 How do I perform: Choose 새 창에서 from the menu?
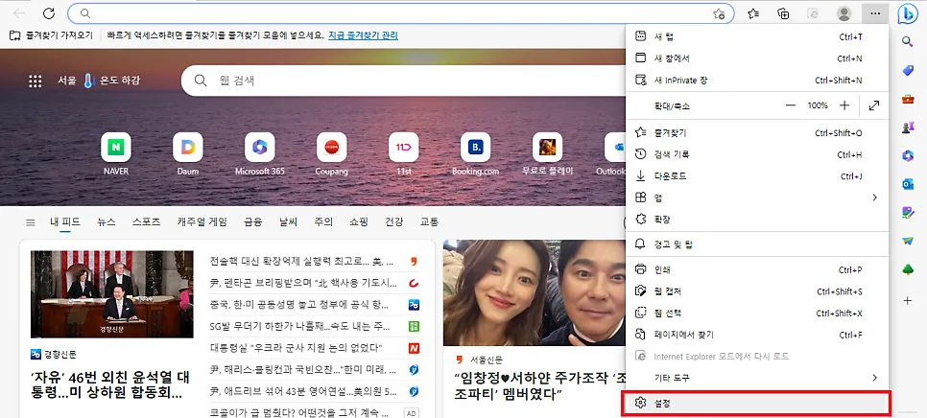pos(757,58)
